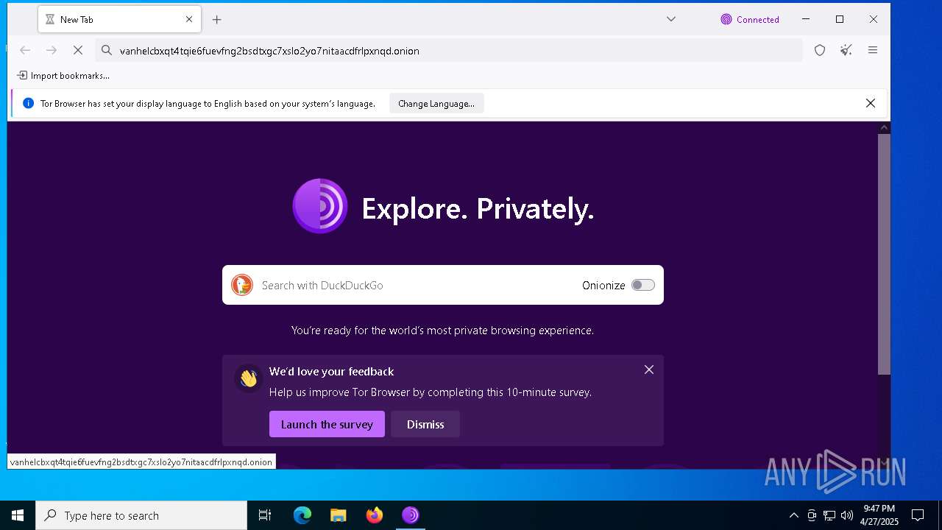Image resolution: width=942 pixels, height=530 pixels.
Task: Maximize the Tor Browser window
Action: tap(840, 19)
